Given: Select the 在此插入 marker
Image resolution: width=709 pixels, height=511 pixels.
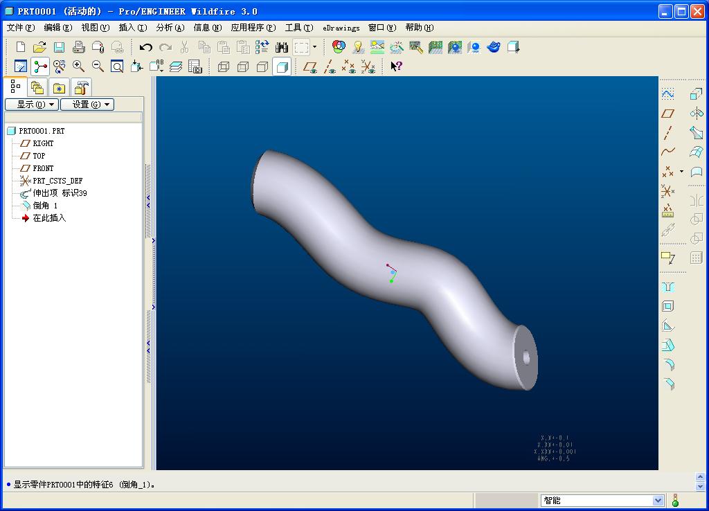Looking at the screenshot, I should tap(49, 218).
